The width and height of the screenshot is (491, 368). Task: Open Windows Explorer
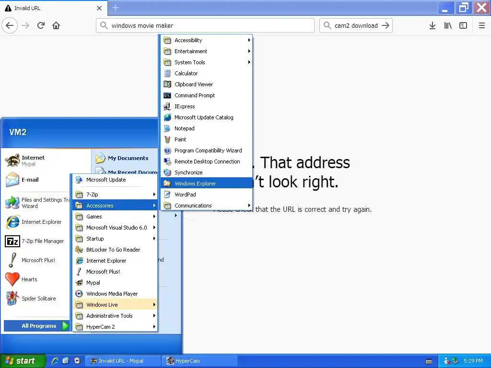point(206,184)
